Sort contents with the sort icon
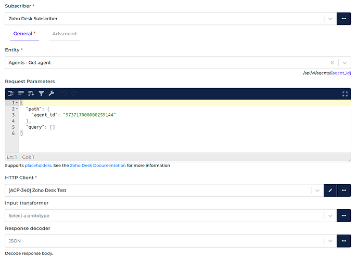Image resolution: width=357 pixels, height=259 pixels. click(31, 93)
